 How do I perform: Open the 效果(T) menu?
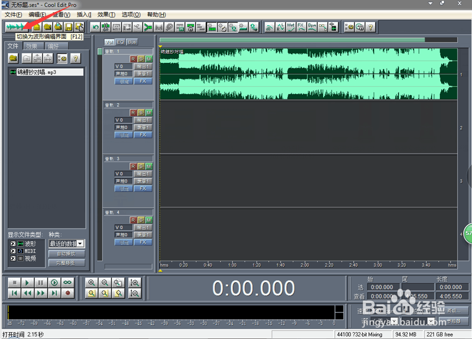click(x=106, y=15)
